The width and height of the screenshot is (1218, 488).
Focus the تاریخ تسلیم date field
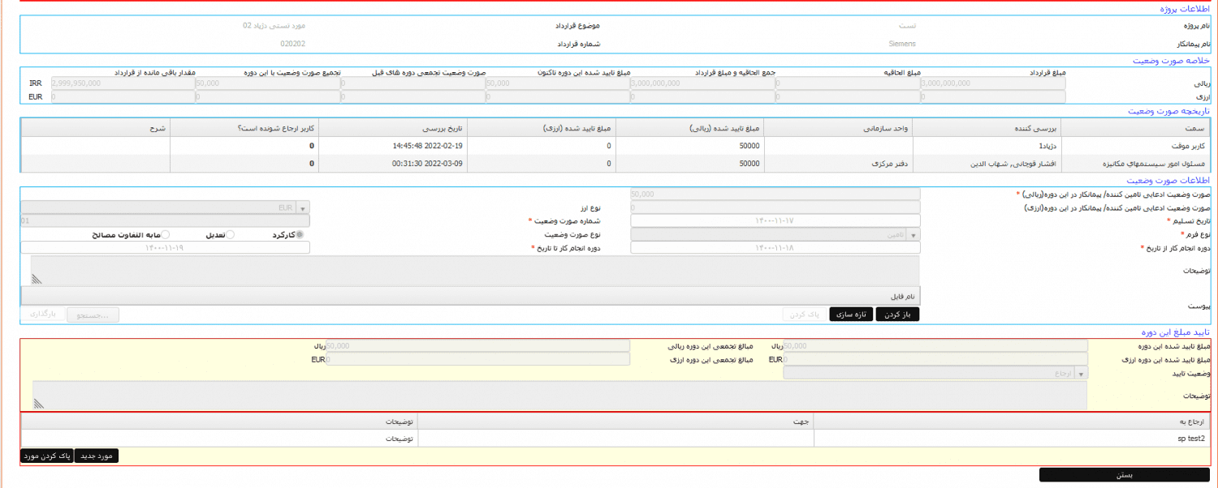point(775,220)
